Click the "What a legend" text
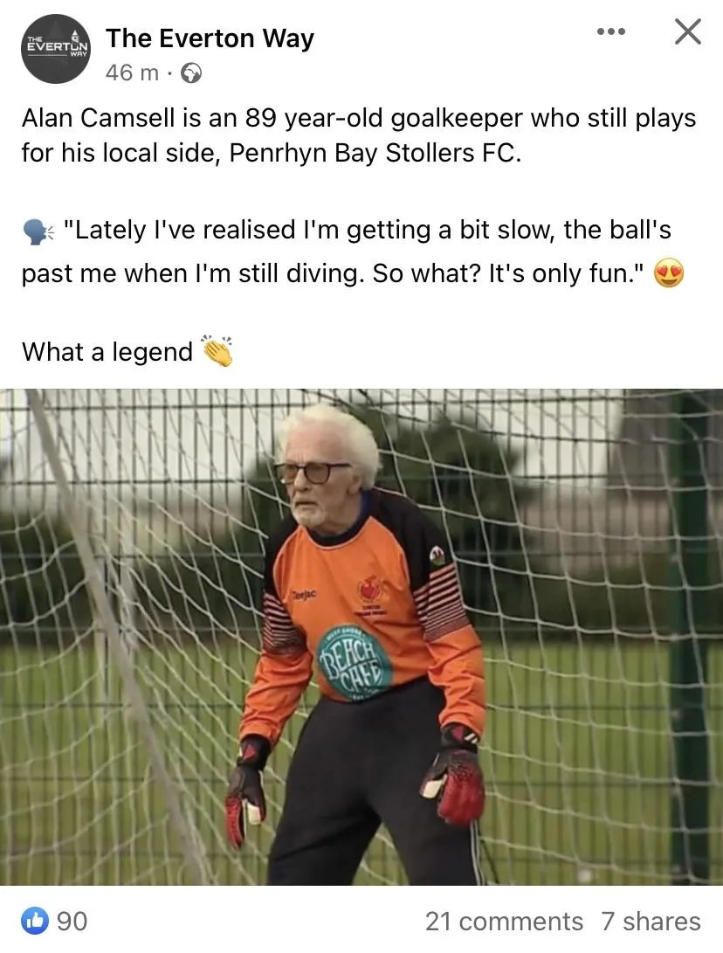 coord(107,352)
